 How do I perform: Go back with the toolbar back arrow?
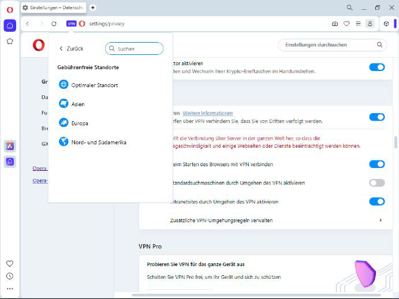(28, 24)
